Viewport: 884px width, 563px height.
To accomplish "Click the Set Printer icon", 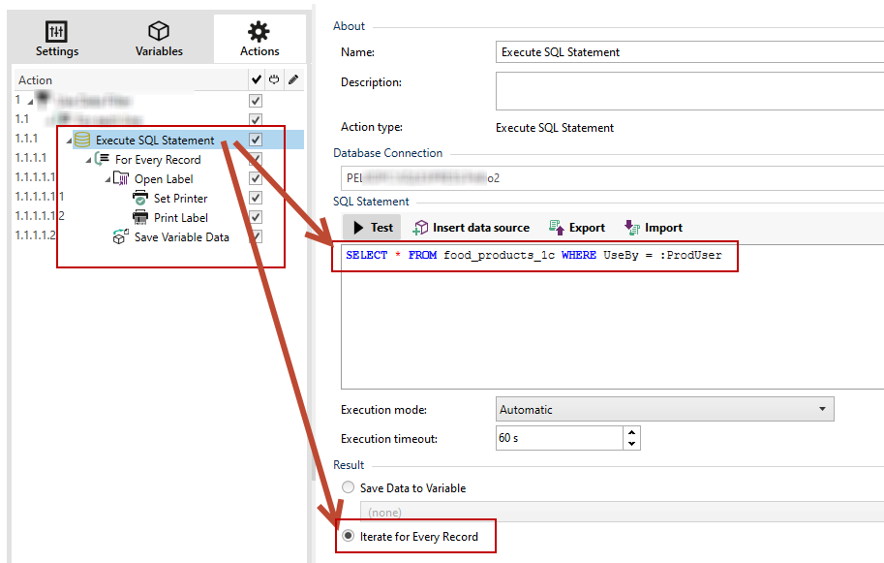I will coord(140,199).
